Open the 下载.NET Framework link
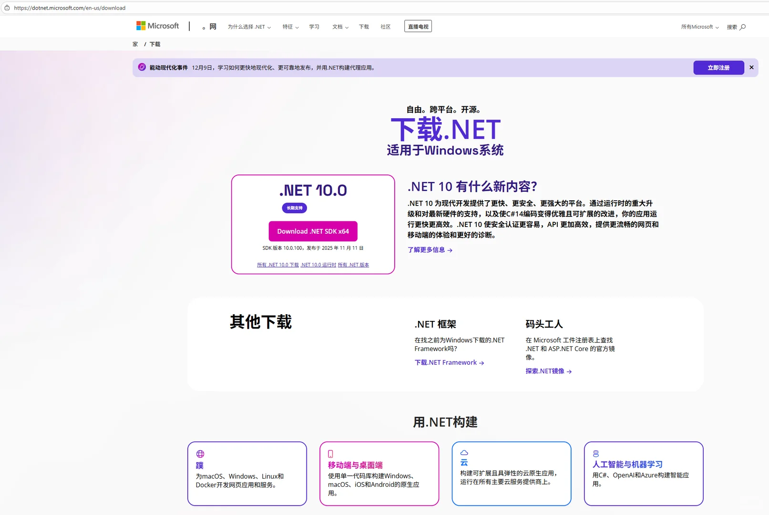This screenshot has height=515, width=769. tap(445, 362)
